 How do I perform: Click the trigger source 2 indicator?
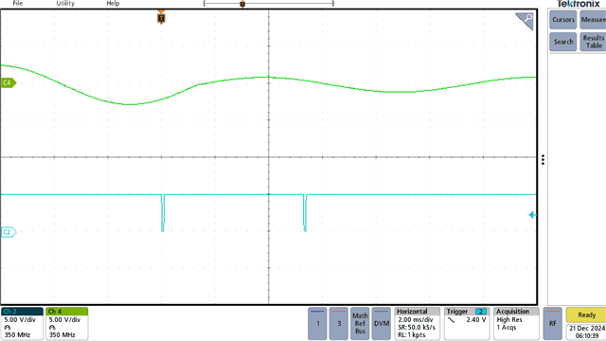tap(481, 312)
